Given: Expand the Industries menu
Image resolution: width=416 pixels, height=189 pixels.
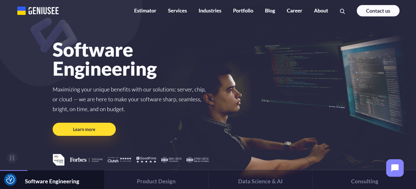Looking at the screenshot, I should [210, 11].
